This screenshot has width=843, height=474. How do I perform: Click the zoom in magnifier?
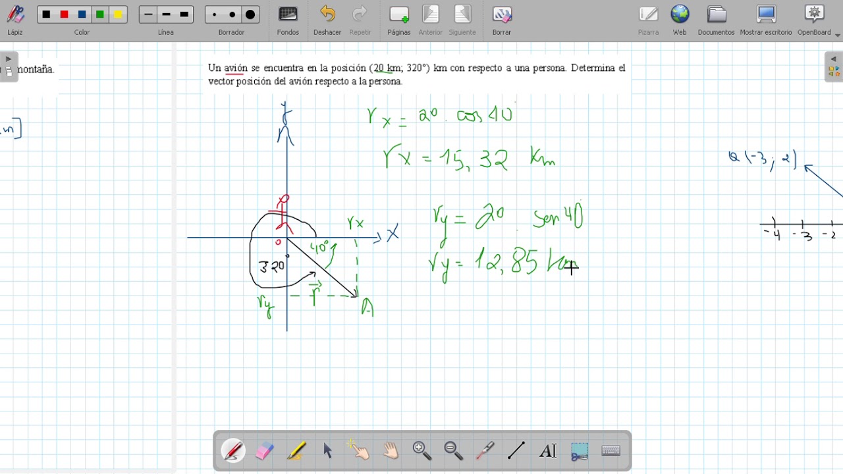421,451
